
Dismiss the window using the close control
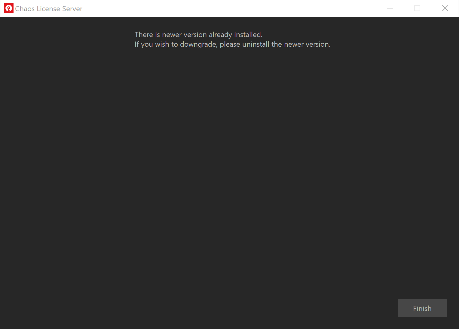(x=445, y=8)
